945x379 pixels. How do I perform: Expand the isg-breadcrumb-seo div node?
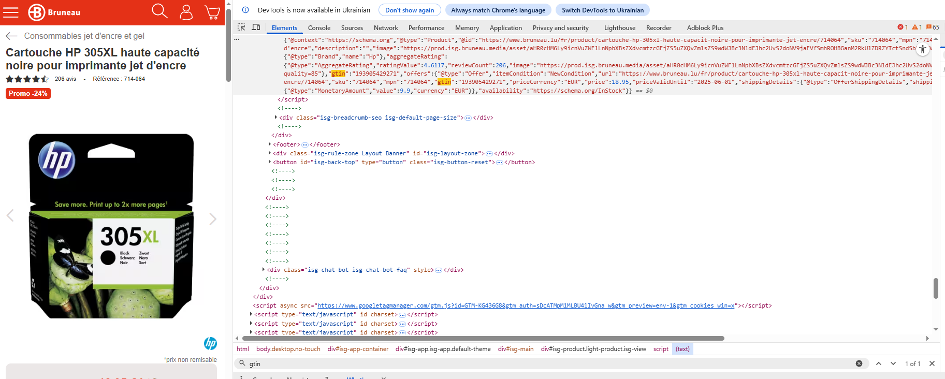275,118
